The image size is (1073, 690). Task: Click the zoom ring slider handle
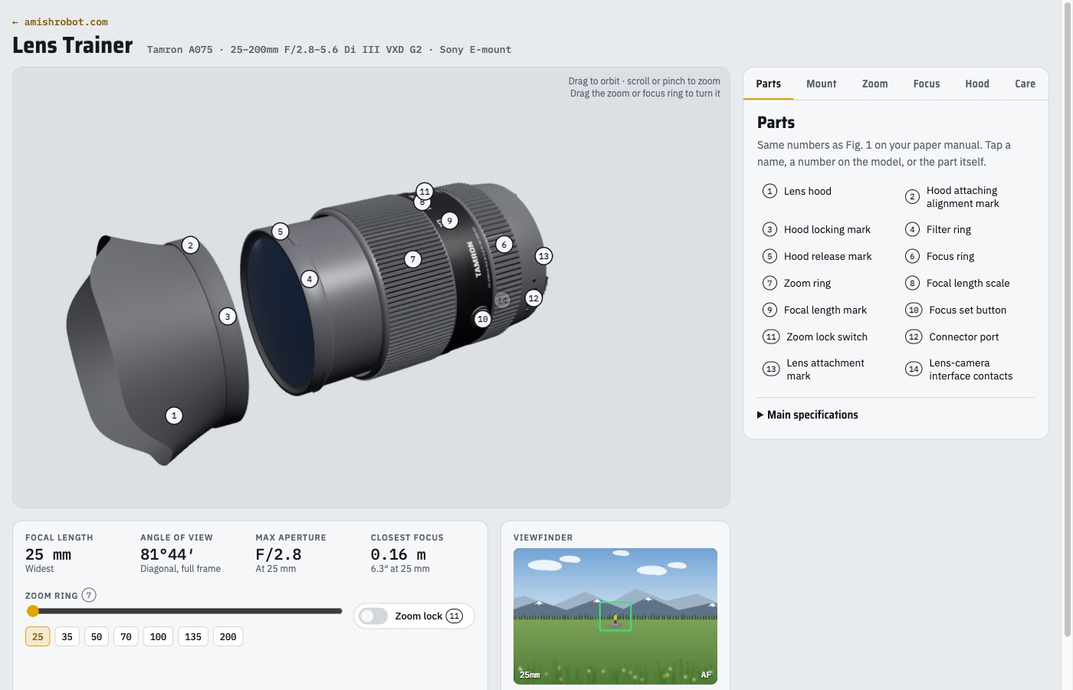32,611
